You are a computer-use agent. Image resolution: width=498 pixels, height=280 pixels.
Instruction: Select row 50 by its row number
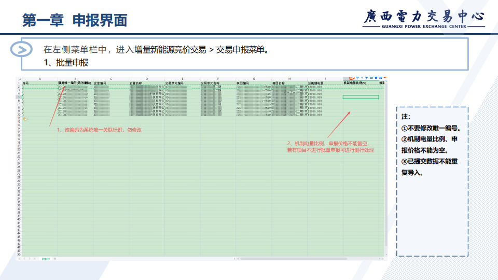click(x=19, y=254)
